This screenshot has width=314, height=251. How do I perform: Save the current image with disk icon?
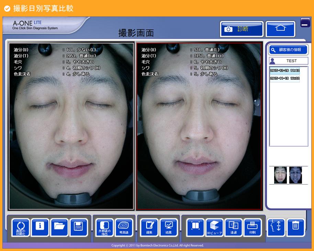(78, 227)
